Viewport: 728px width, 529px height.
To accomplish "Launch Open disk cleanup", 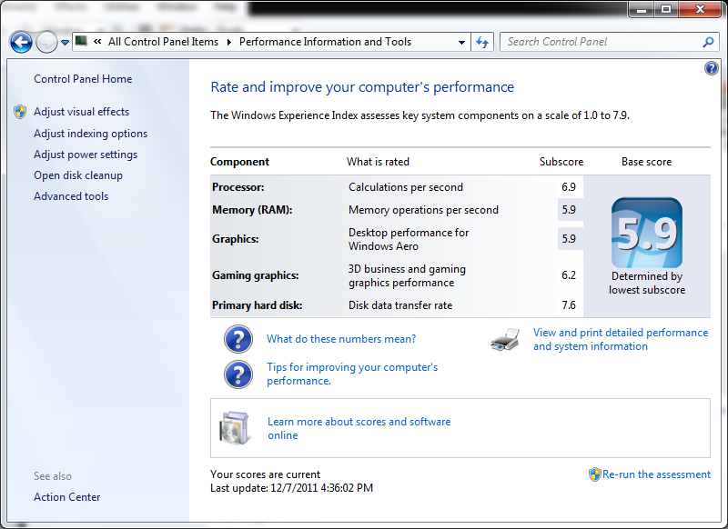I will pos(78,175).
